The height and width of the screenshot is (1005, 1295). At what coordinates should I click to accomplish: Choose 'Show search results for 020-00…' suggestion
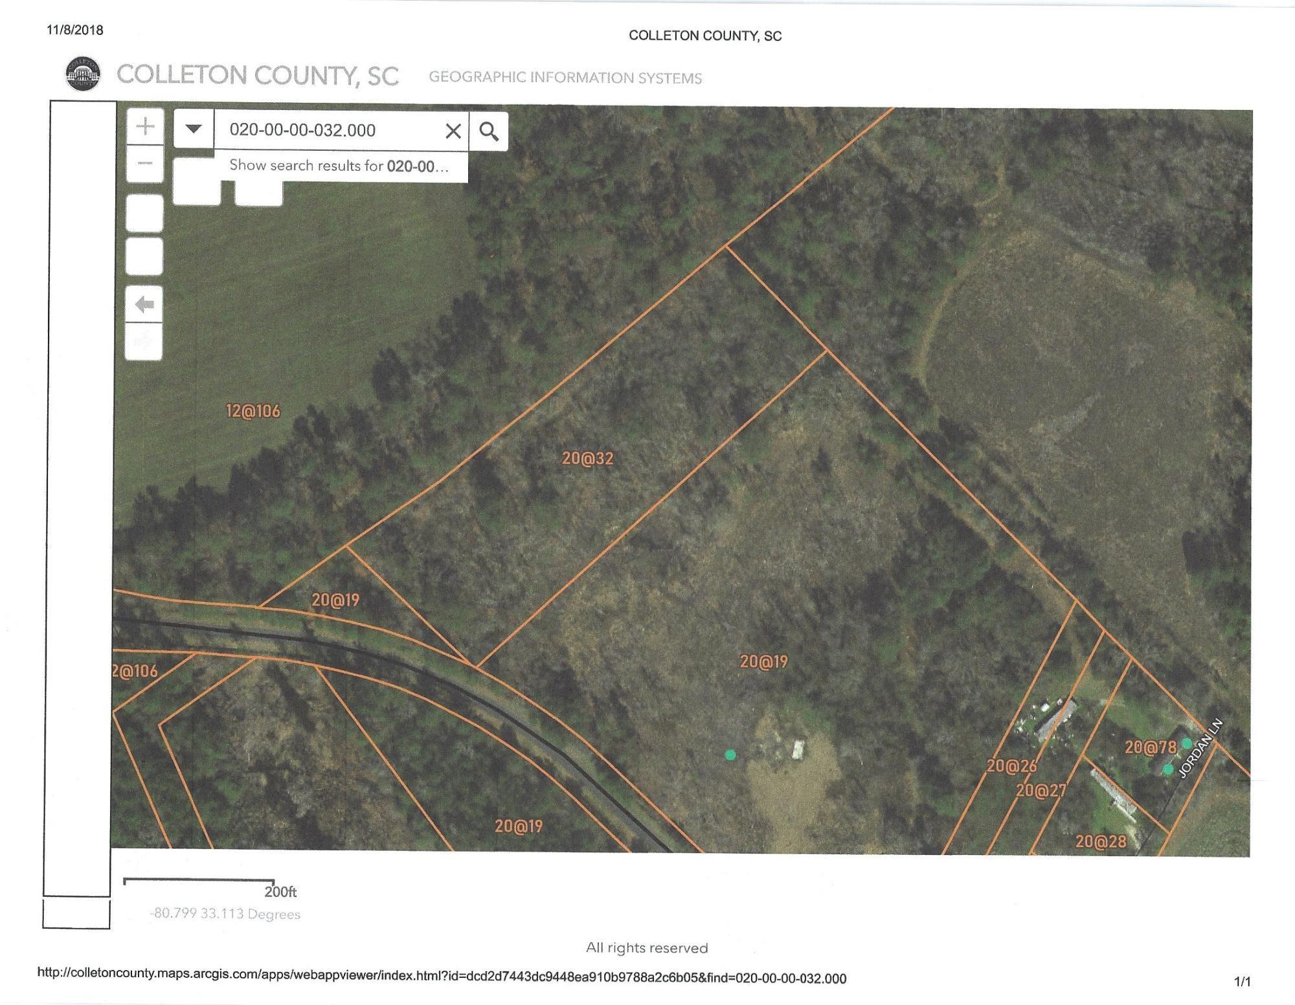click(339, 166)
